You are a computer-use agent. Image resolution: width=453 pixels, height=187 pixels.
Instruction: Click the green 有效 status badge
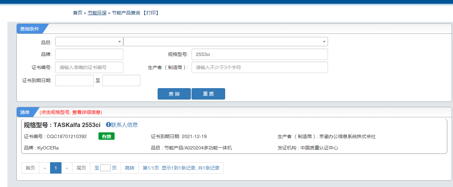(x=107, y=136)
